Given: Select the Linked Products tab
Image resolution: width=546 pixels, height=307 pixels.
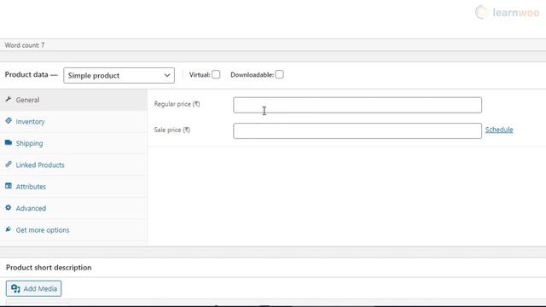Looking at the screenshot, I should tap(73, 165).
